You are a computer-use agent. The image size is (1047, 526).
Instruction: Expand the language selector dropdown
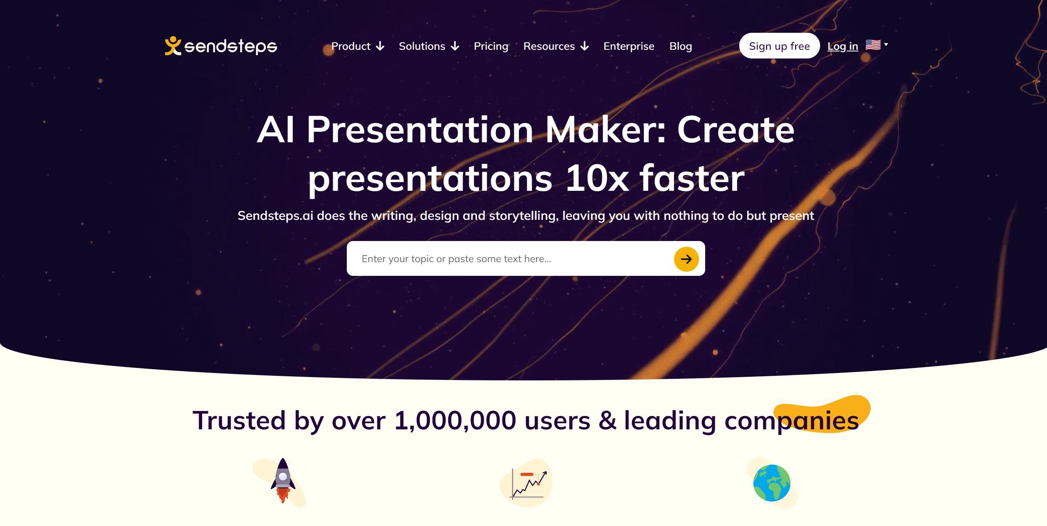pos(877,46)
